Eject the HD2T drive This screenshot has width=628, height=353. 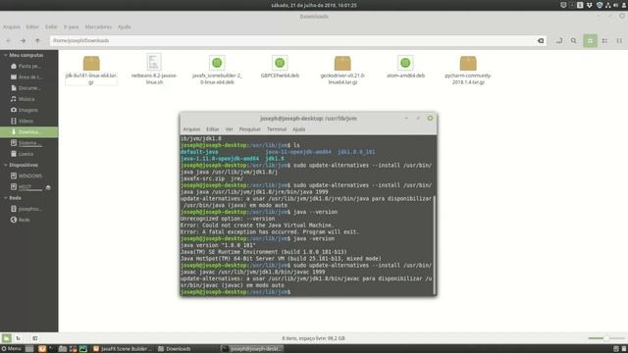click(48, 187)
